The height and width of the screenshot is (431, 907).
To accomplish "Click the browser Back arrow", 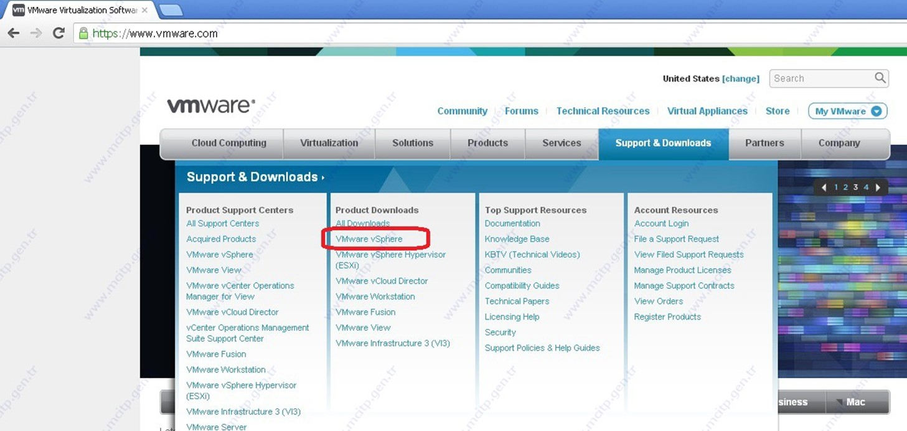I will 14,33.
